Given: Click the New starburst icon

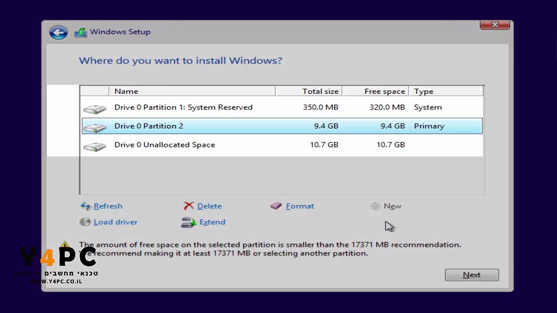Looking at the screenshot, I should click(375, 206).
